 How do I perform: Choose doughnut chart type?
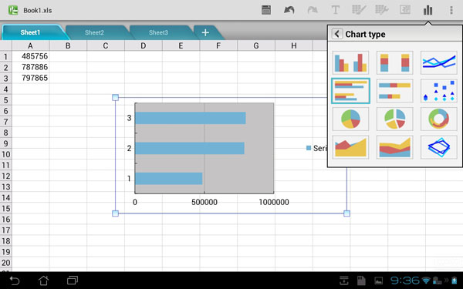(x=439, y=119)
